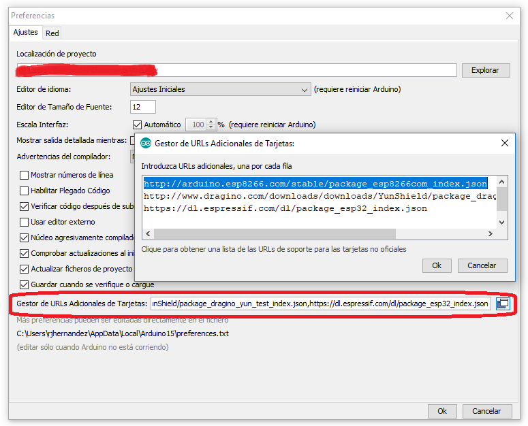Switch to the Red tab
This screenshot has height=426, width=528.
pos(52,33)
